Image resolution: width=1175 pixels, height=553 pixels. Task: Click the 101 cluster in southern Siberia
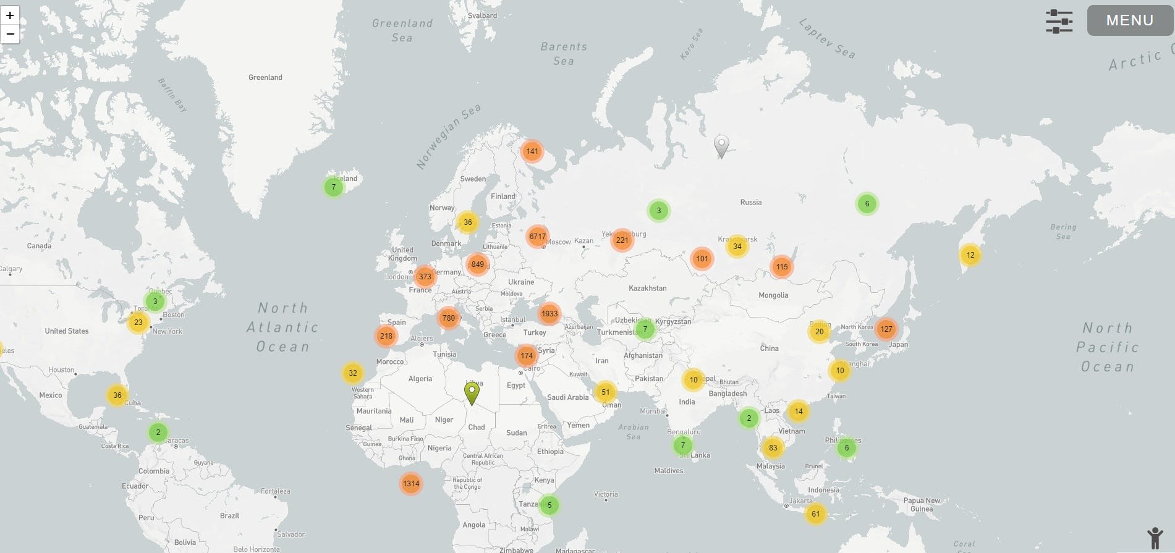pyautogui.click(x=702, y=259)
